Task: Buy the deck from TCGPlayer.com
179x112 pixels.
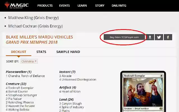Action: point(124,37)
